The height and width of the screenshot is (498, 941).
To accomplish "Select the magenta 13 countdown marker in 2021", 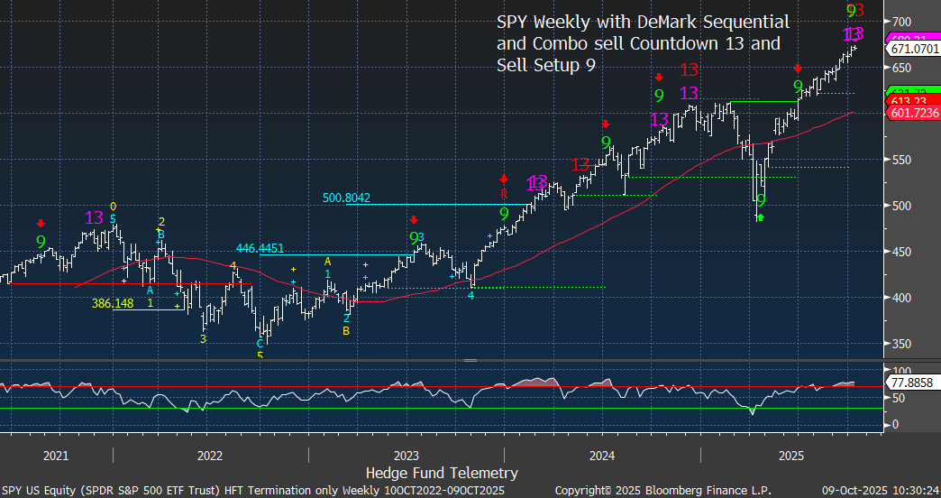I will pos(94,217).
